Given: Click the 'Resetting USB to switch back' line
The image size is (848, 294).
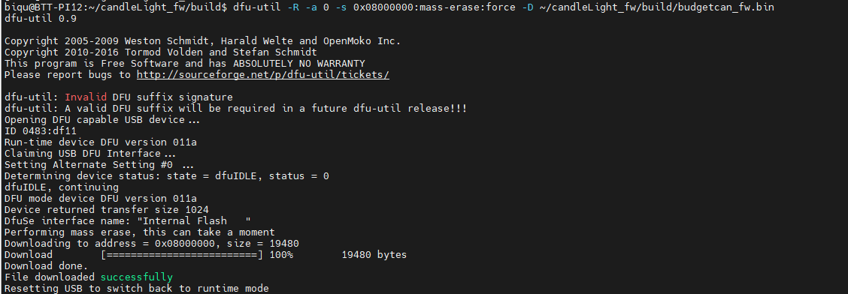Looking at the screenshot, I should [x=136, y=289].
